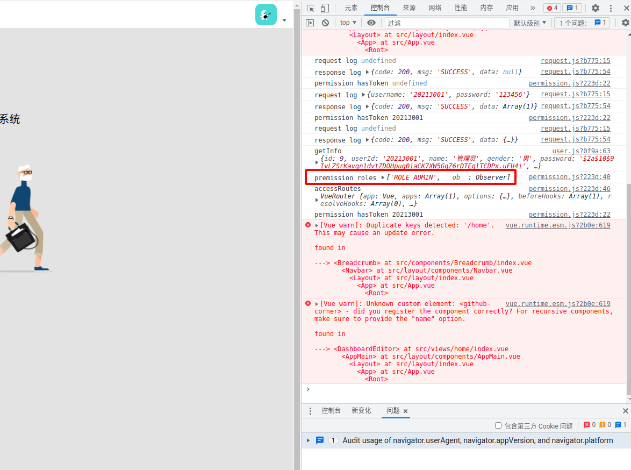Switch drawer to 控制台 tab
The height and width of the screenshot is (470, 631).
[x=331, y=411]
